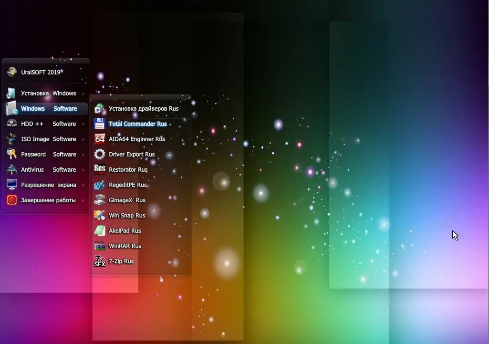Viewport: 489px width, 344px height.
Task: Launch WinRAR Rus
Action: 141,246
